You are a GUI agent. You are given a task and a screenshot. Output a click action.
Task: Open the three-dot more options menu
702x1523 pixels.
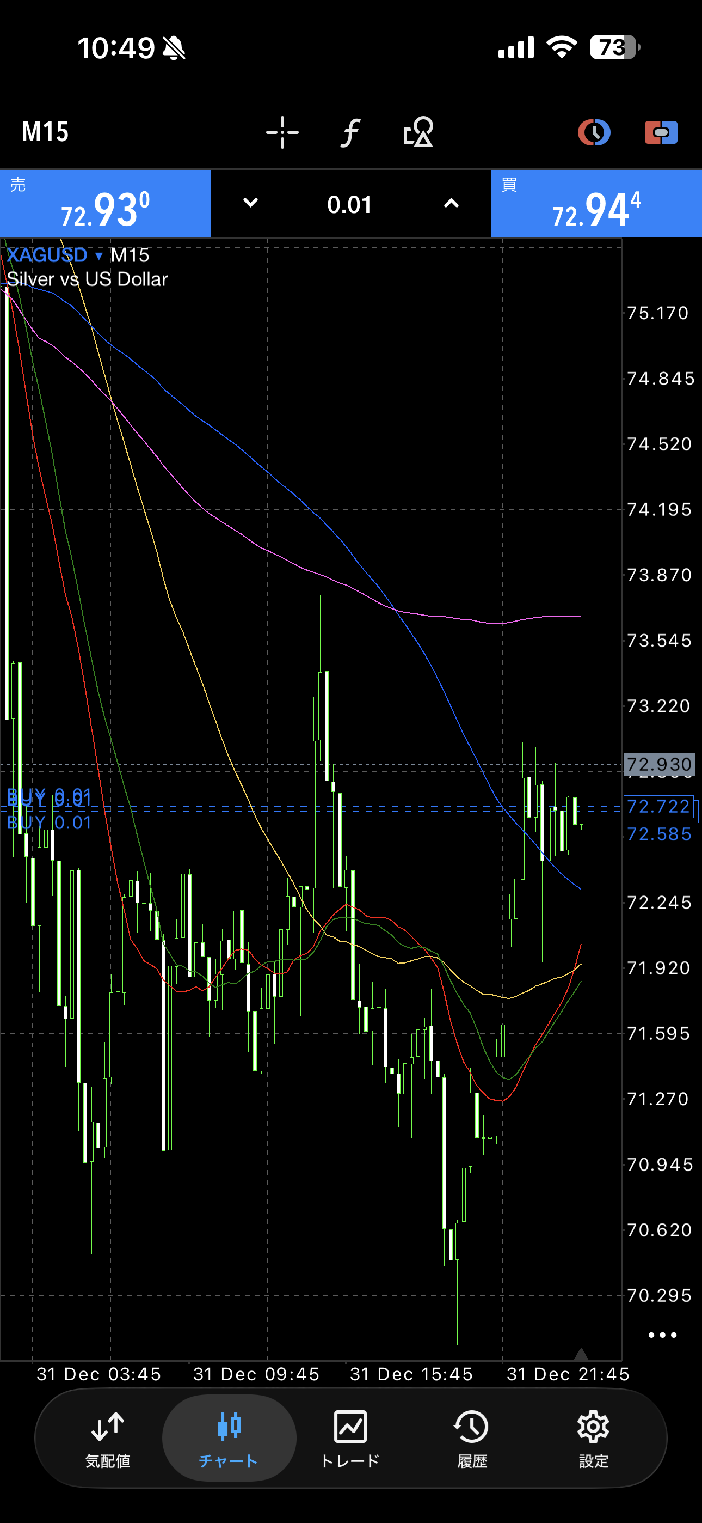662,1335
